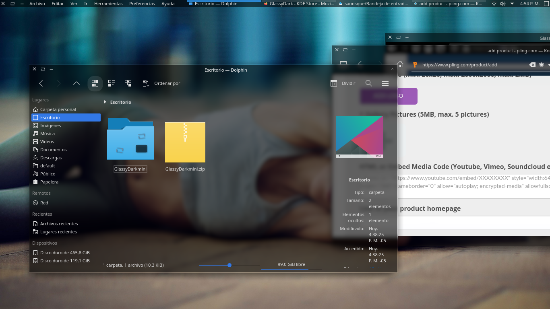Click the Escritorio title in information panel
Image resolution: width=550 pixels, height=309 pixels.
click(x=360, y=180)
